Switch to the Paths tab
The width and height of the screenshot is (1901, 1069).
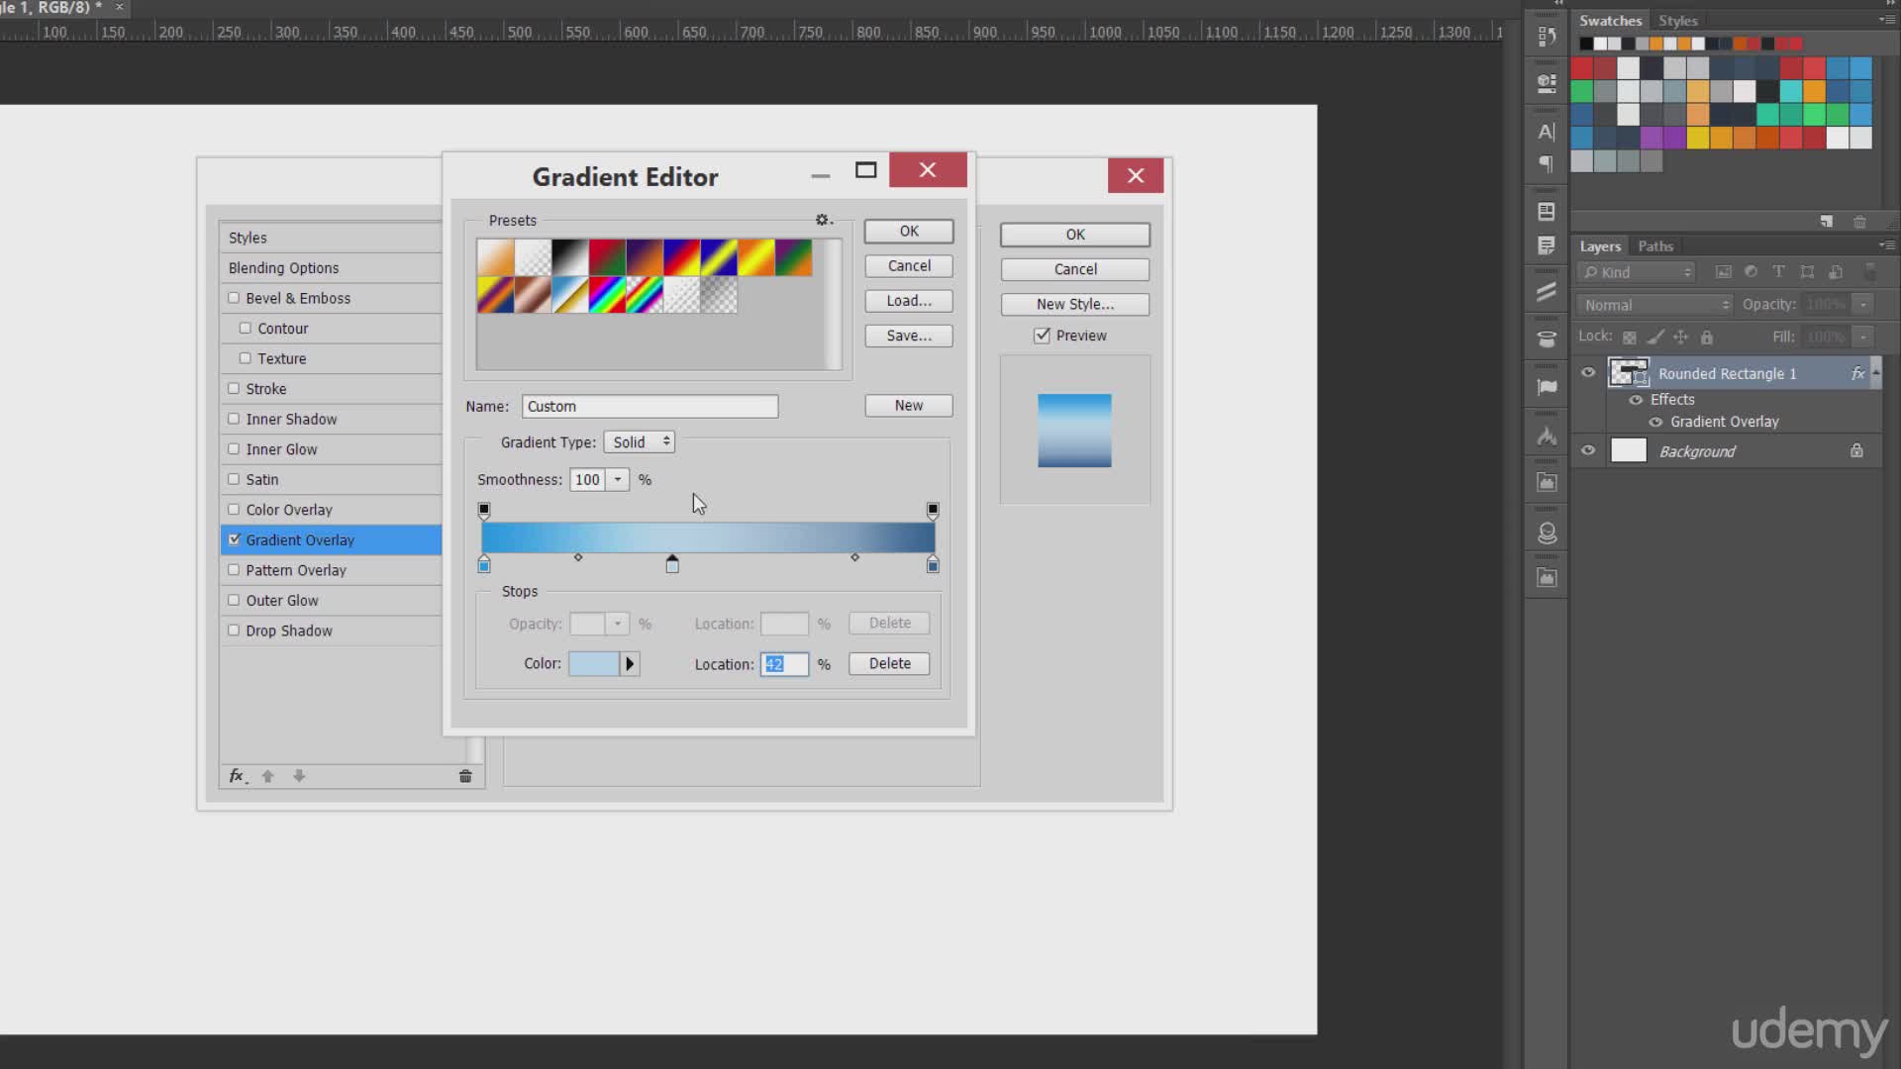[1654, 246]
